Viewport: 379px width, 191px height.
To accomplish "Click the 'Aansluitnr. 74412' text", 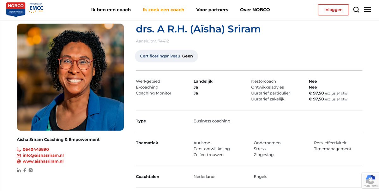I will tap(153, 41).
